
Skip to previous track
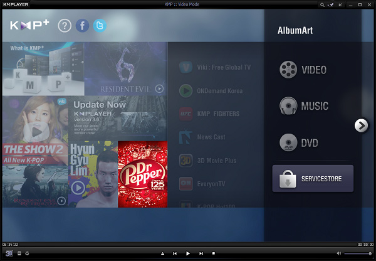(175, 253)
